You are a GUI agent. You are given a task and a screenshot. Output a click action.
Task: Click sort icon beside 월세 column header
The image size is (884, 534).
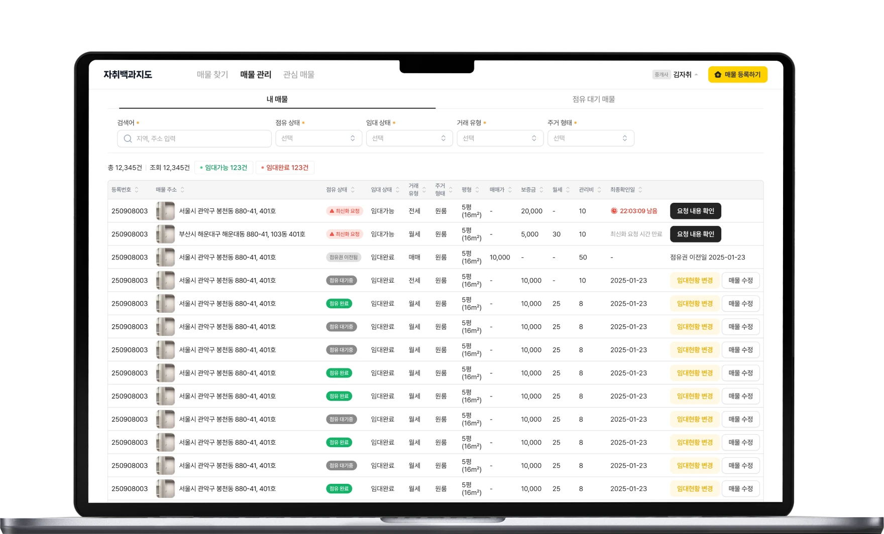coord(568,190)
